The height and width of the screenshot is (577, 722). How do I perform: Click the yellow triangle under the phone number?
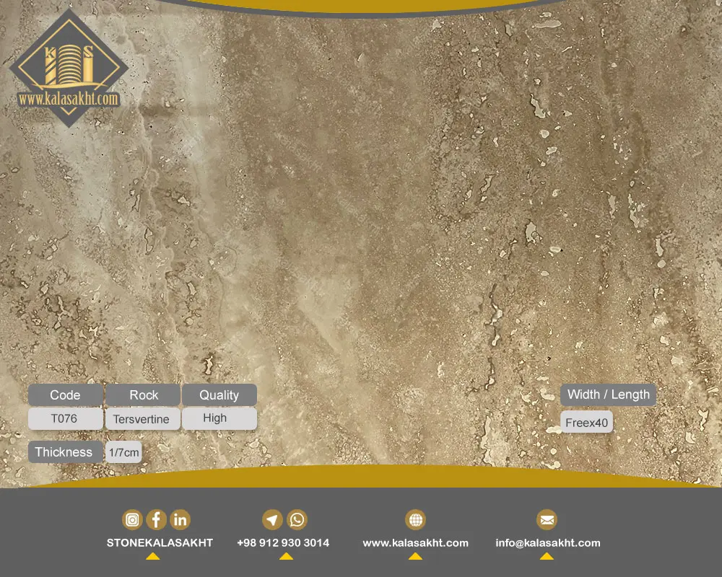(286, 556)
